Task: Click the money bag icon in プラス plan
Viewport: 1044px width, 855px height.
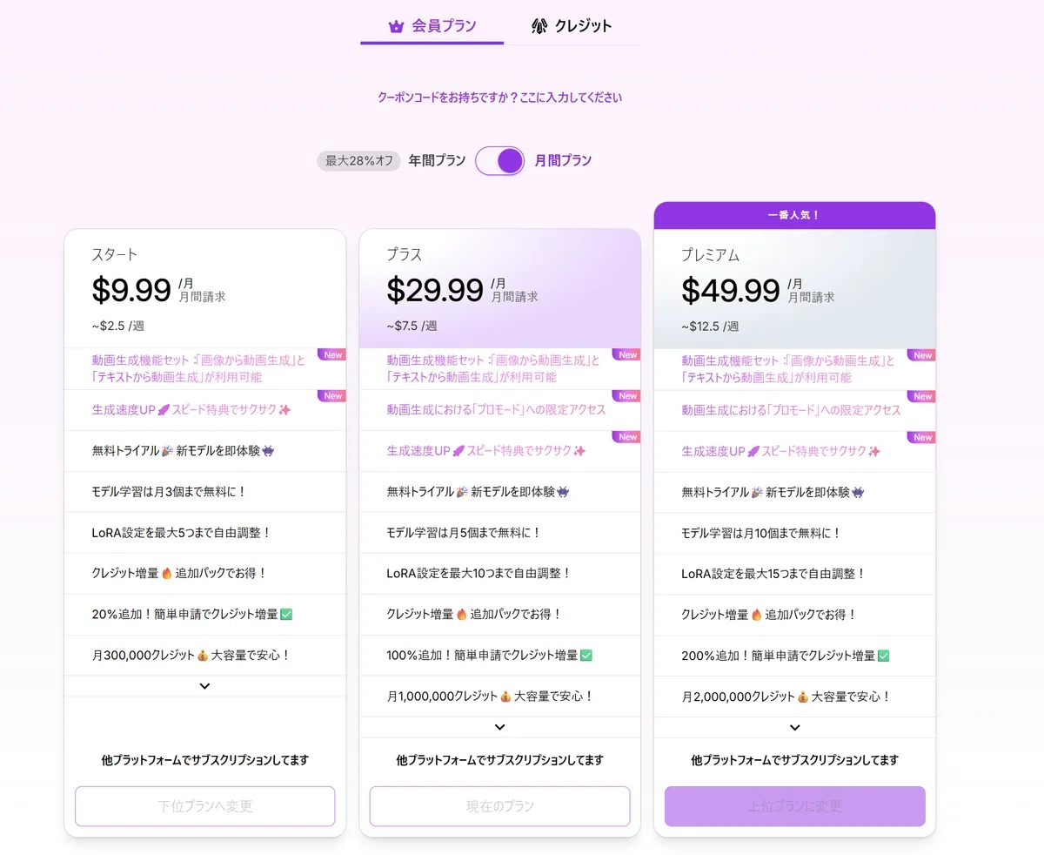Action: pyautogui.click(x=505, y=697)
